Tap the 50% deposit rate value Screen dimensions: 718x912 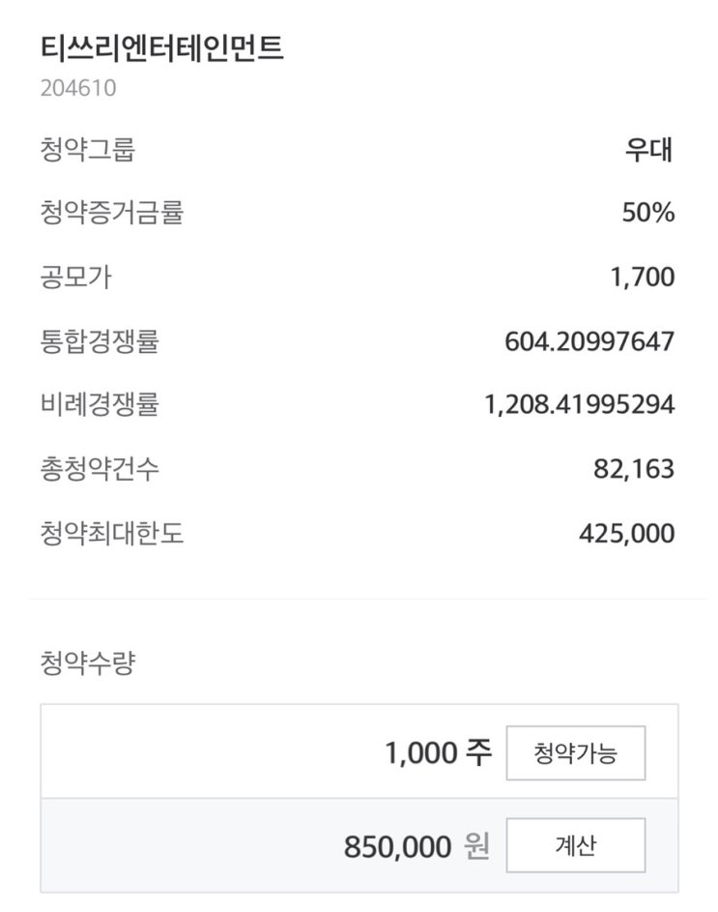647,213
